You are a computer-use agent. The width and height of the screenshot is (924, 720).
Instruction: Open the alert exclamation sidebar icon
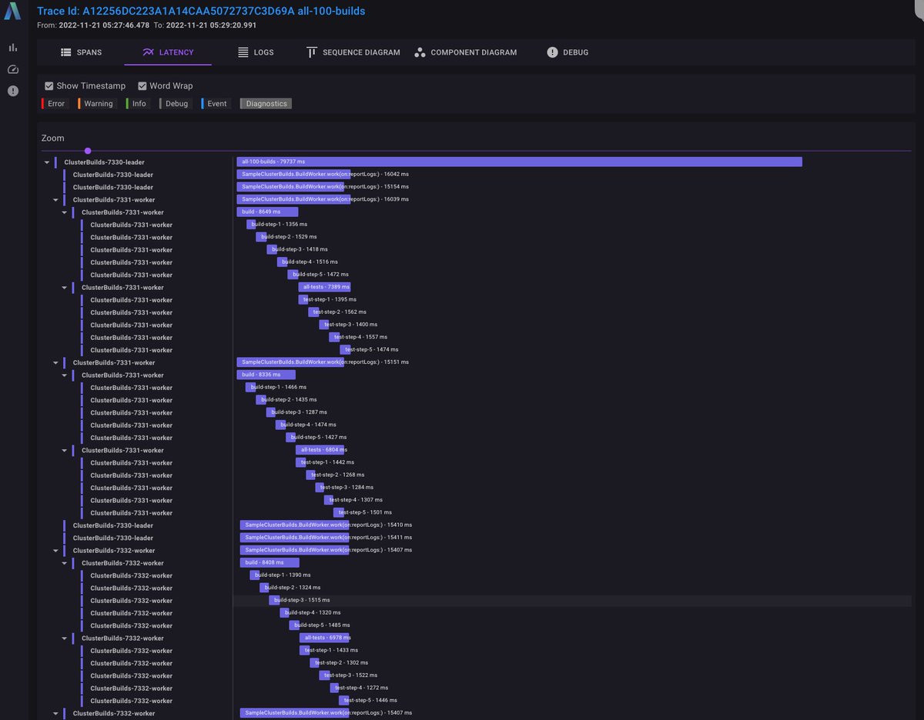click(x=12, y=91)
